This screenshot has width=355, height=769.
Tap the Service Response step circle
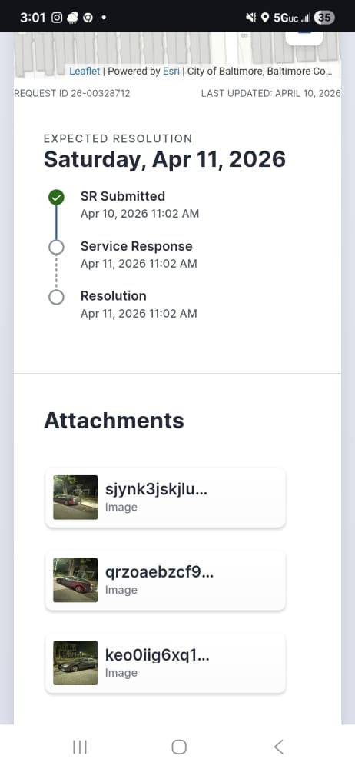(56, 248)
